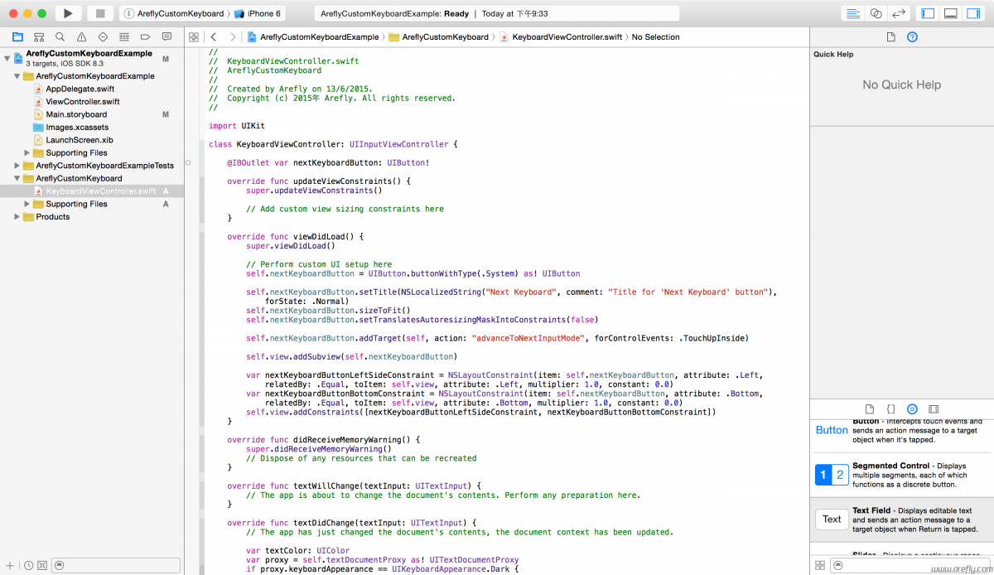Hide the Utilities panel

972,12
